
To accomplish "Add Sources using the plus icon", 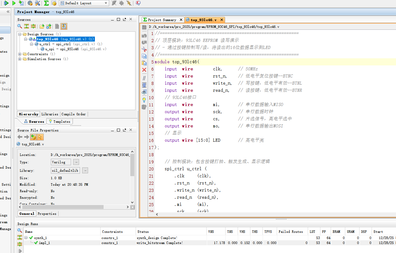I will [x=49, y=26].
